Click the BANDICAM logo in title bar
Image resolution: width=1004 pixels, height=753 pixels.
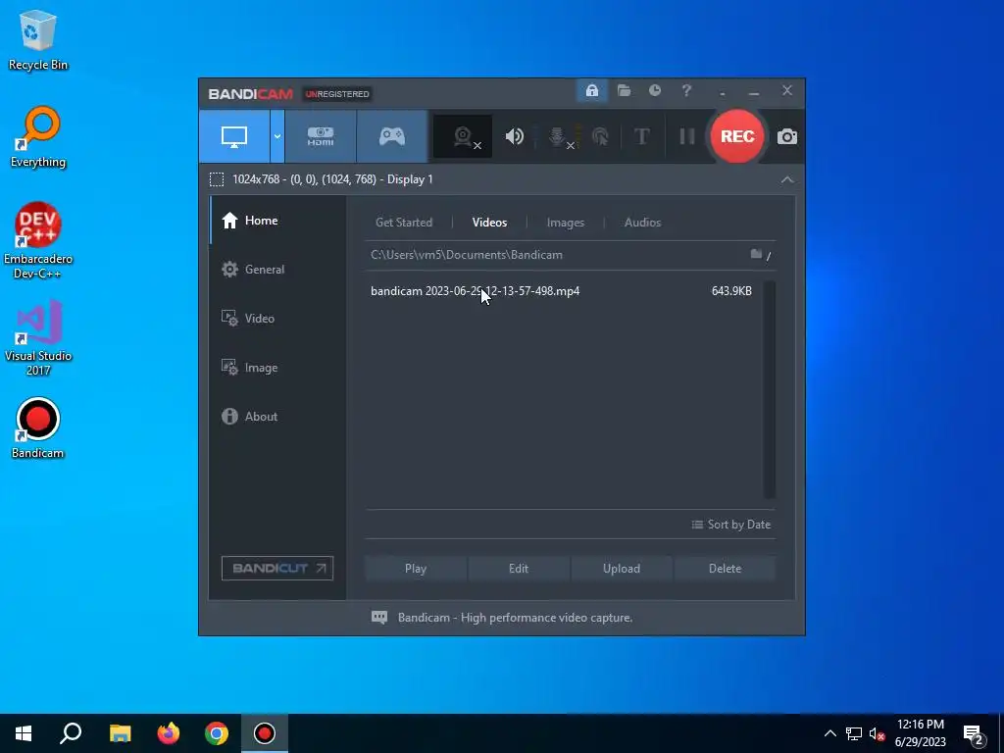point(250,94)
